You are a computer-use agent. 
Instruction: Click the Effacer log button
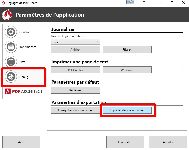[x=127, y=49]
